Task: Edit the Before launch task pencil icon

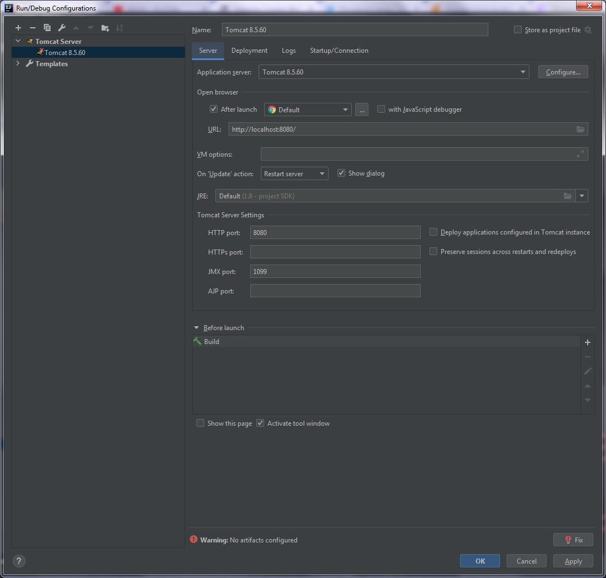Action: (588, 371)
